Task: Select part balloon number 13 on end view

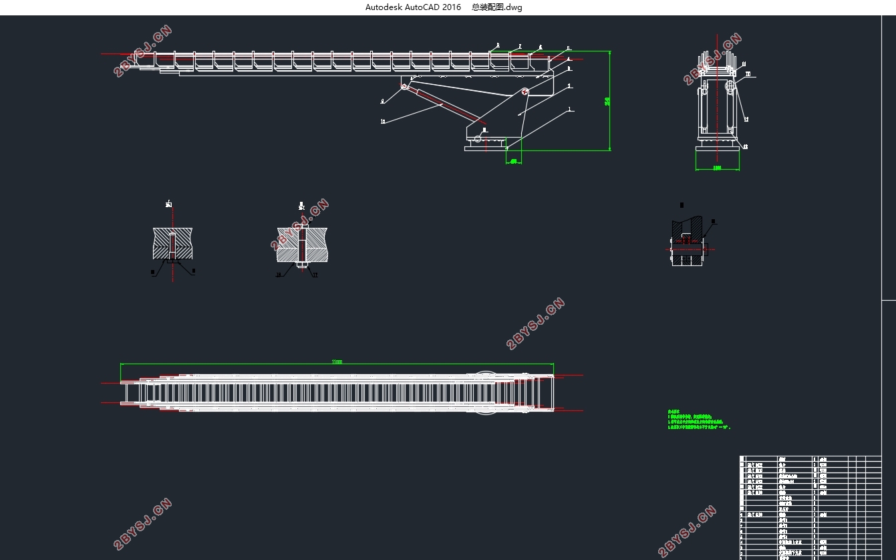Action: [745, 146]
